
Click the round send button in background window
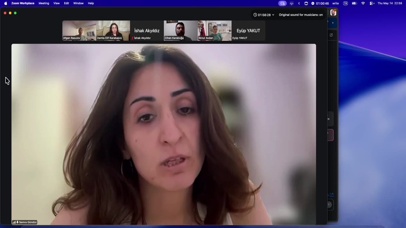coord(329,205)
